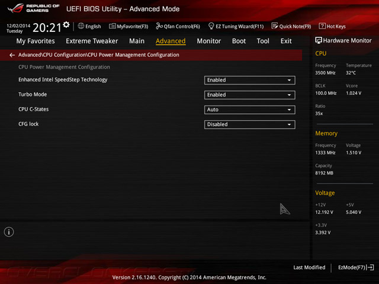The width and height of the screenshot is (379, 284).
Task: Launch EZ Tuning Wizard lightbulb icon
Action: tap(211, 26)
